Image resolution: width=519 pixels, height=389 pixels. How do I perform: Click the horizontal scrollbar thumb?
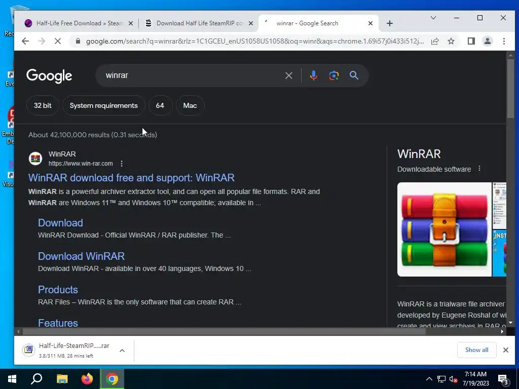224,331
